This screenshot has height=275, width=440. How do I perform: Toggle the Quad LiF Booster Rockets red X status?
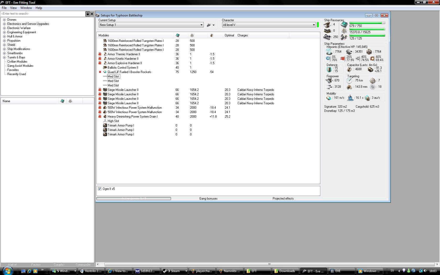point(100,72)
